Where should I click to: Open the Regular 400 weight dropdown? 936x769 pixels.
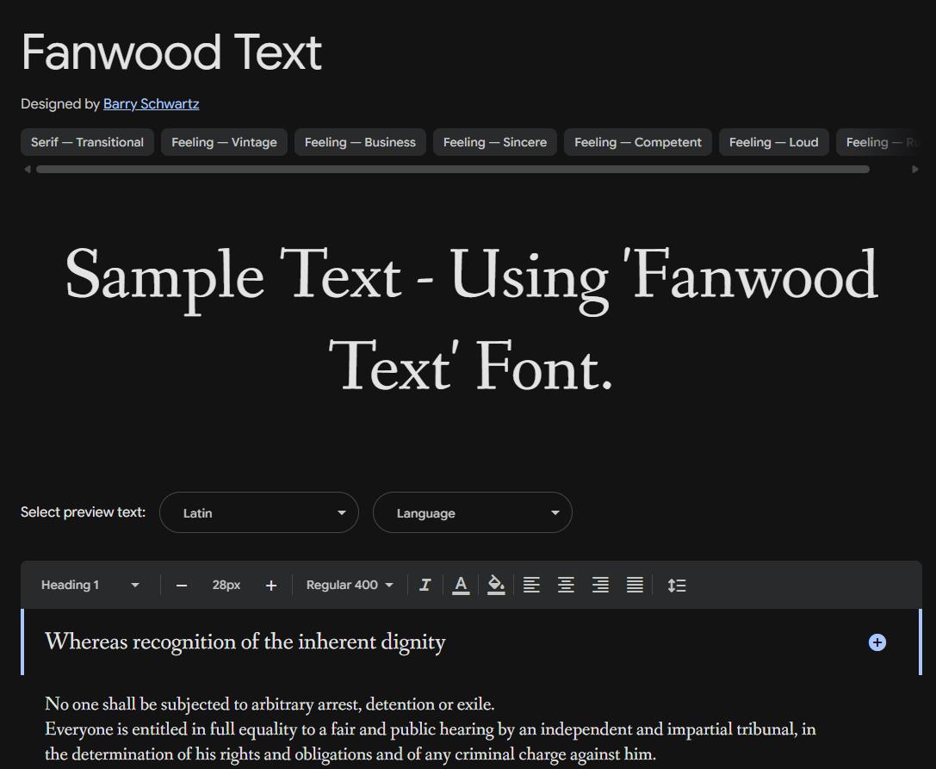pos(350,585)
